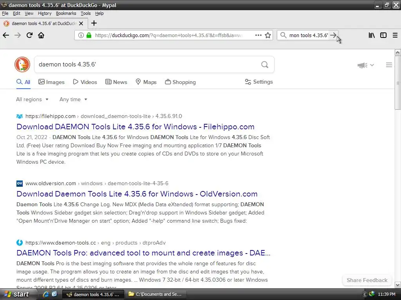The width and height of the screenshot is (401, 300).
Task: Open page actions three-dot menu
Action: 258,35
